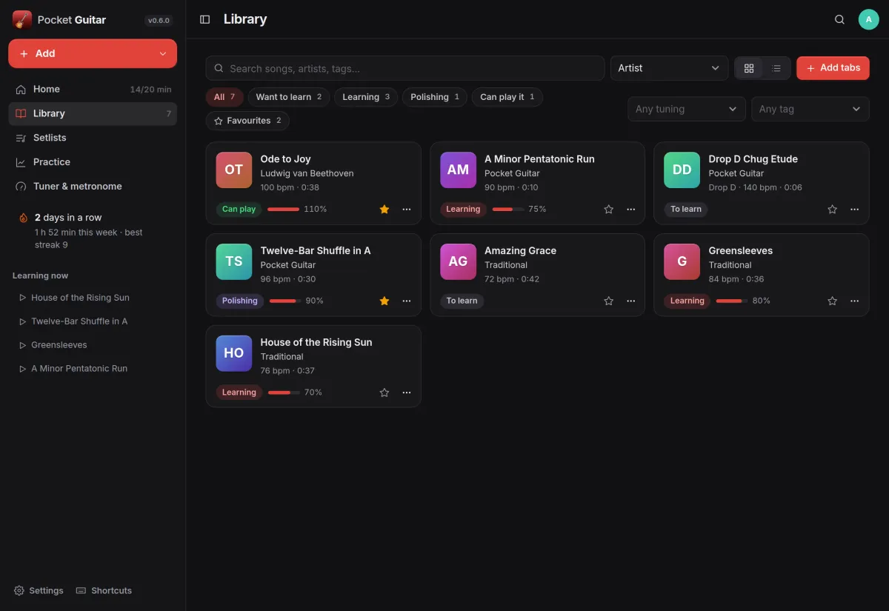Open the Artist sort dropdown
Viewport: 889px width, 611px height.
coord(669,68)
